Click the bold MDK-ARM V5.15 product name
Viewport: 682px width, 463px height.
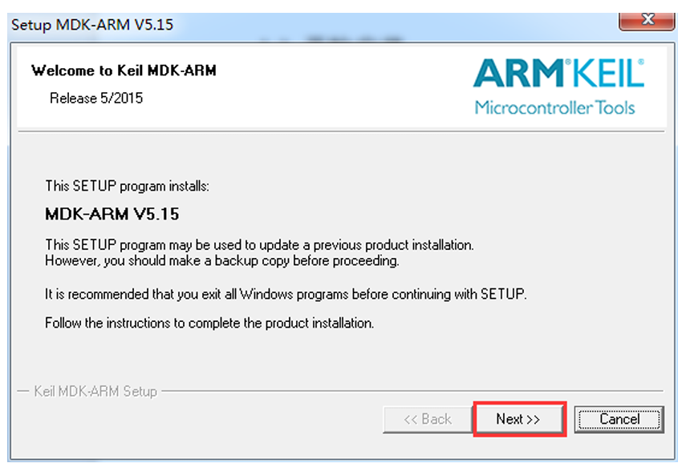pos(112,214)
